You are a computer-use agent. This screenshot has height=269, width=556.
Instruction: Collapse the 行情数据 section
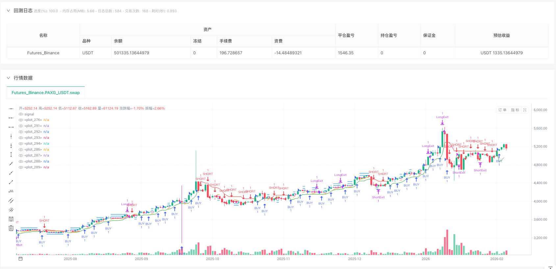(x=9, y=78)
